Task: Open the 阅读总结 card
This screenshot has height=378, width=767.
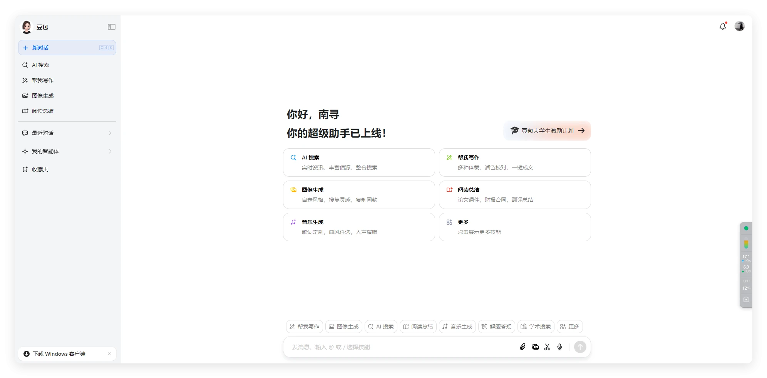Action: coord(515,195)
